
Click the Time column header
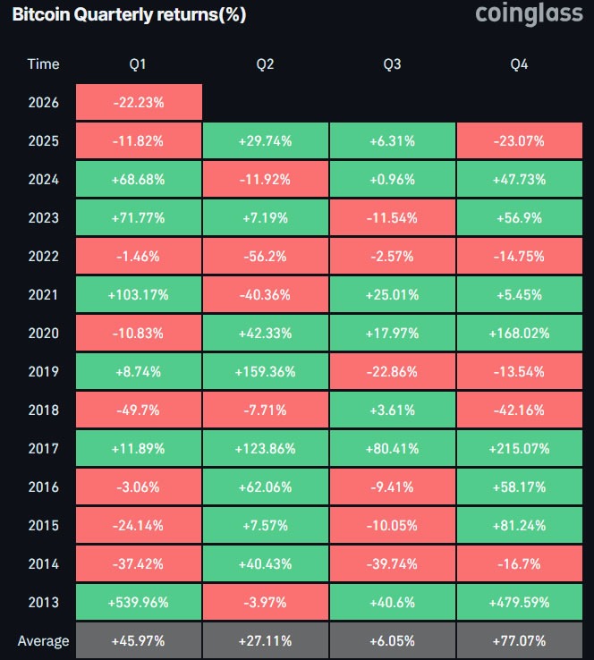point(43,63)
